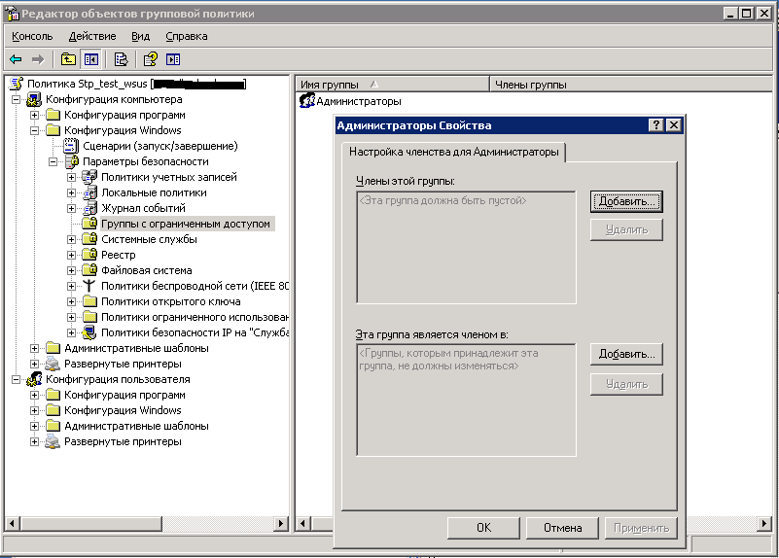
Task: Click the Show/Hide action pane icon
Action: [x=173, y=59]
